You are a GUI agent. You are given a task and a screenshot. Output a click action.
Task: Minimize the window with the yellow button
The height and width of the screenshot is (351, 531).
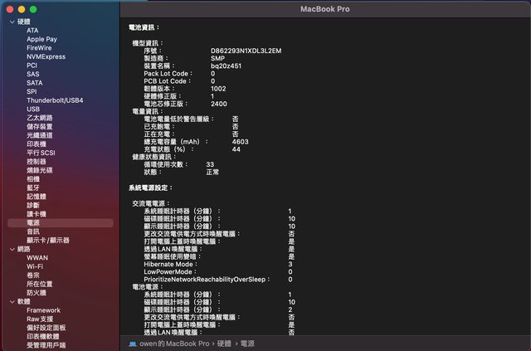point(22,8)
